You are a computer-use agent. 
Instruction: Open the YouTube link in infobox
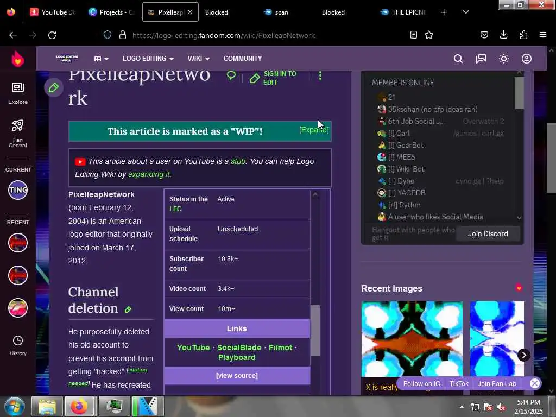tap(193, 347)
